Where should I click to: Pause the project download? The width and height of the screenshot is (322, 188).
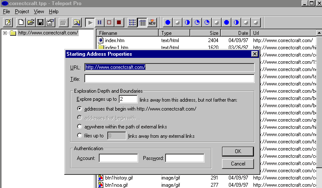pyautogui.click(x=100, y=23)
